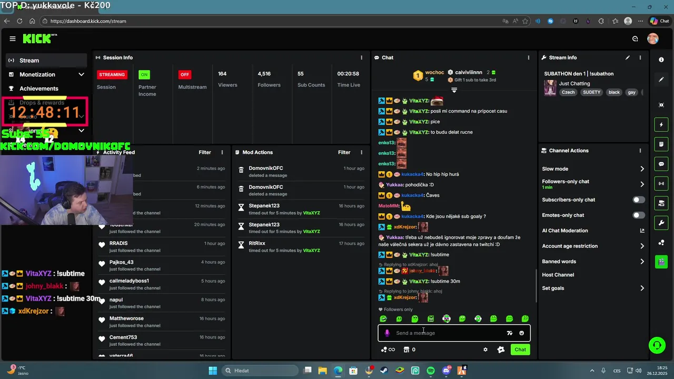The height and width of the screenshot is (379, 674).
Task: Open Spotify from the taskbar
Action: coord(431,371)
